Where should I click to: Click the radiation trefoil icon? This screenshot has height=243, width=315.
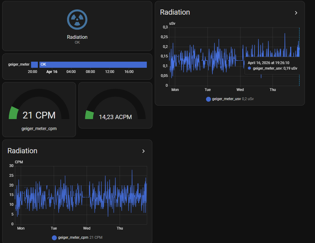(x=77, y=20)
